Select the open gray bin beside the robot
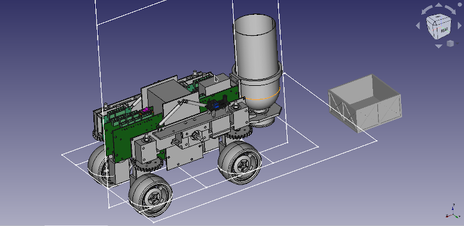 coord(365,103)
